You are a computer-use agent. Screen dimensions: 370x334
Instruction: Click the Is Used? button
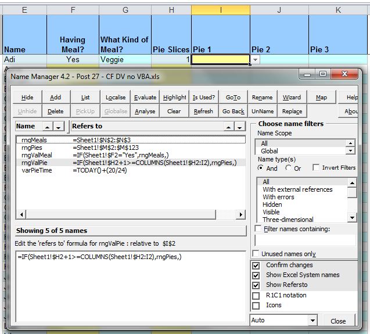pos(204,97)
